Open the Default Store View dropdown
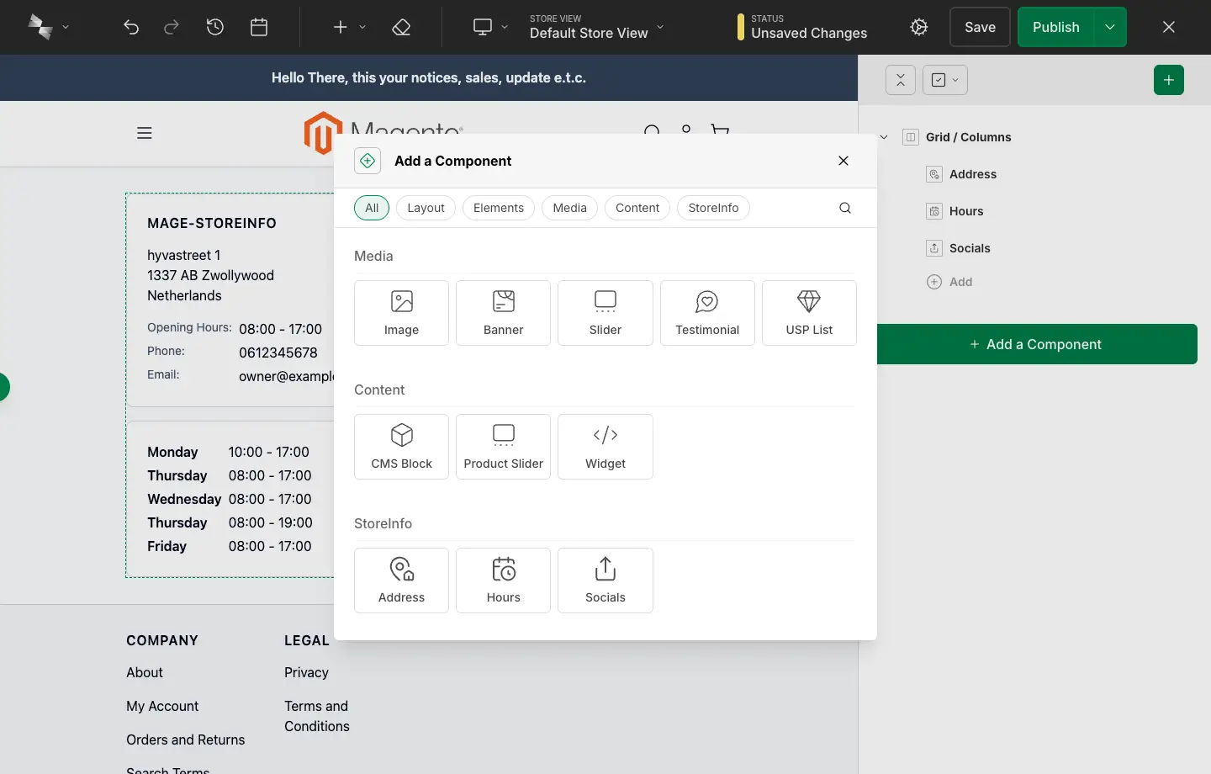 (595, 32)
